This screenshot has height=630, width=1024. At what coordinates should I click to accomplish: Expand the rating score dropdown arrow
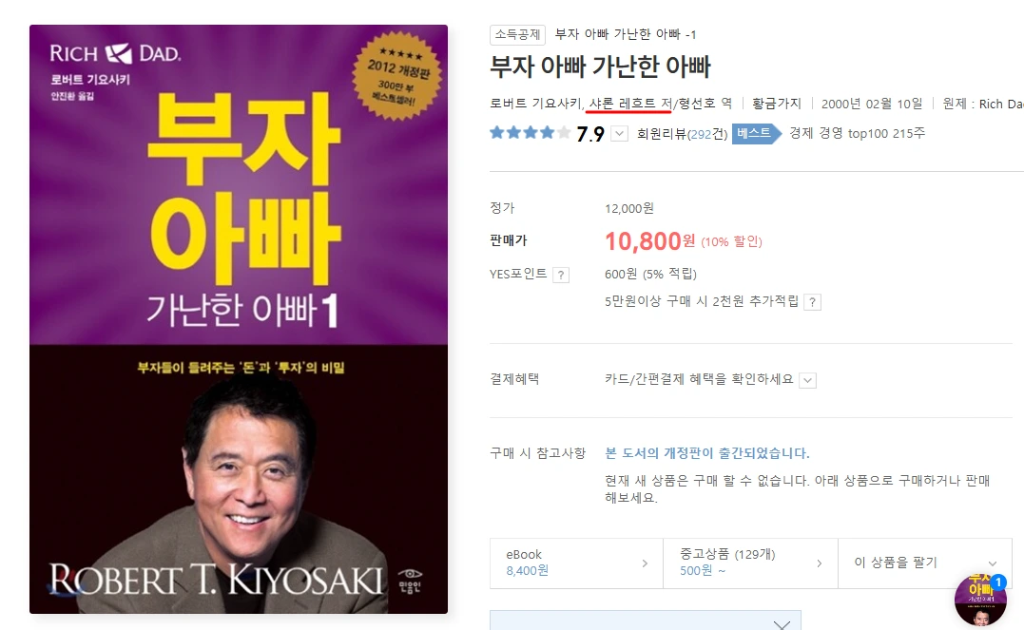619,134
